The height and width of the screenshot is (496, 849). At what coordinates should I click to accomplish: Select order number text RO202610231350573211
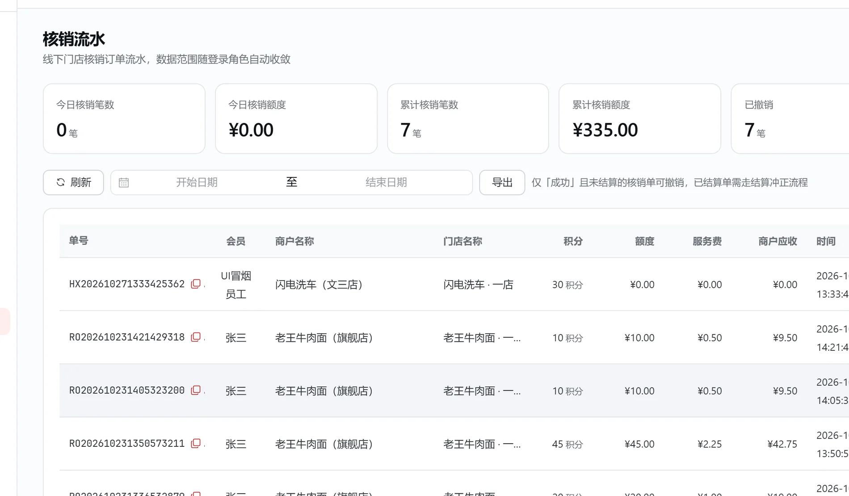[x=127, y=444]
